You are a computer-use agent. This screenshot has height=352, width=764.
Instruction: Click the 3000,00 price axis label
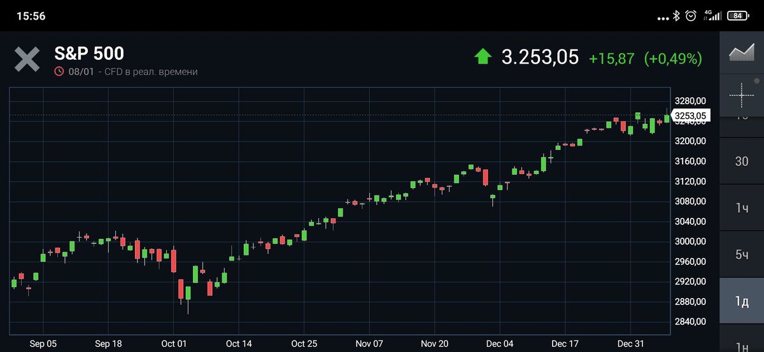click(690, 241)
